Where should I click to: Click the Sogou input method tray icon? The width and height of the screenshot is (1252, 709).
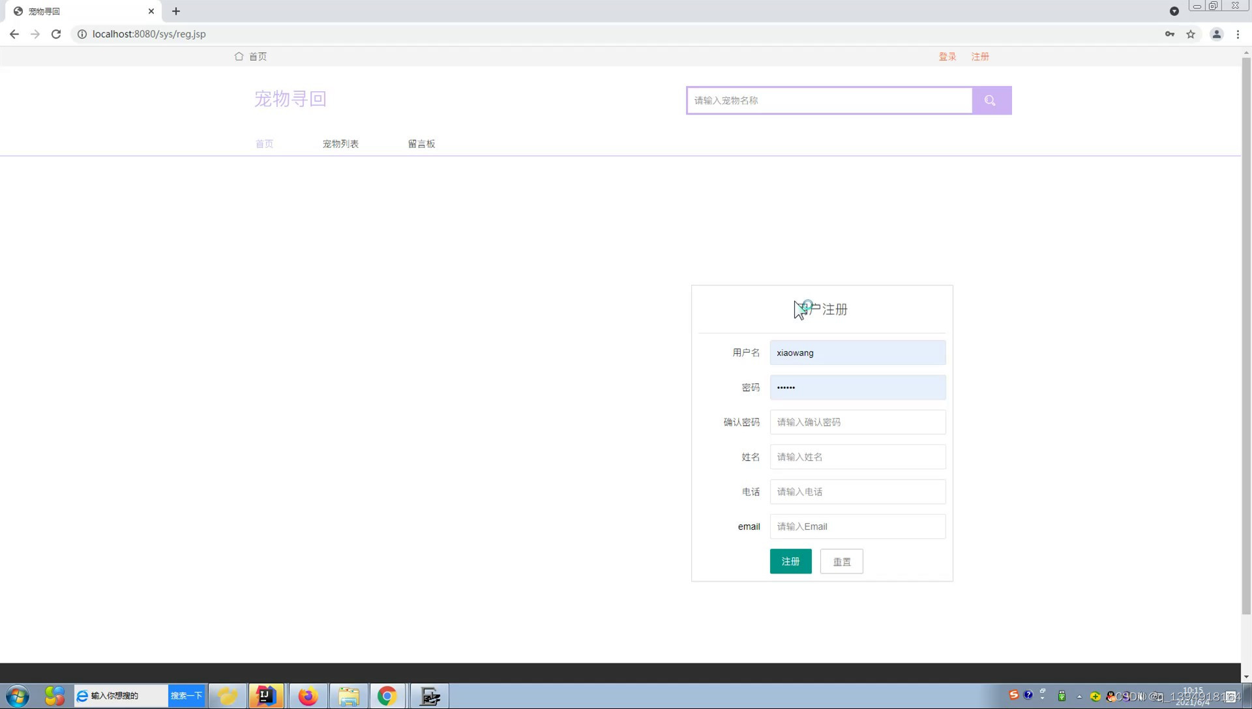[1013, 695]
